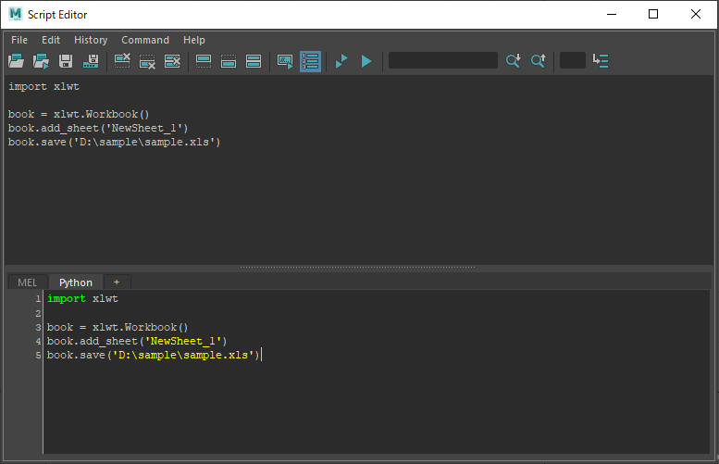Click the Clear All icon
The height and width of the screenshot is (464, 719).
pyautogui.click(x=172, y=61)
